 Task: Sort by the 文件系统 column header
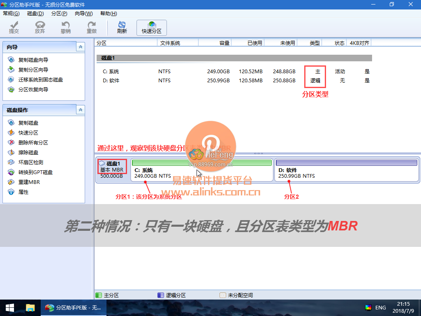tap(170, 43)
